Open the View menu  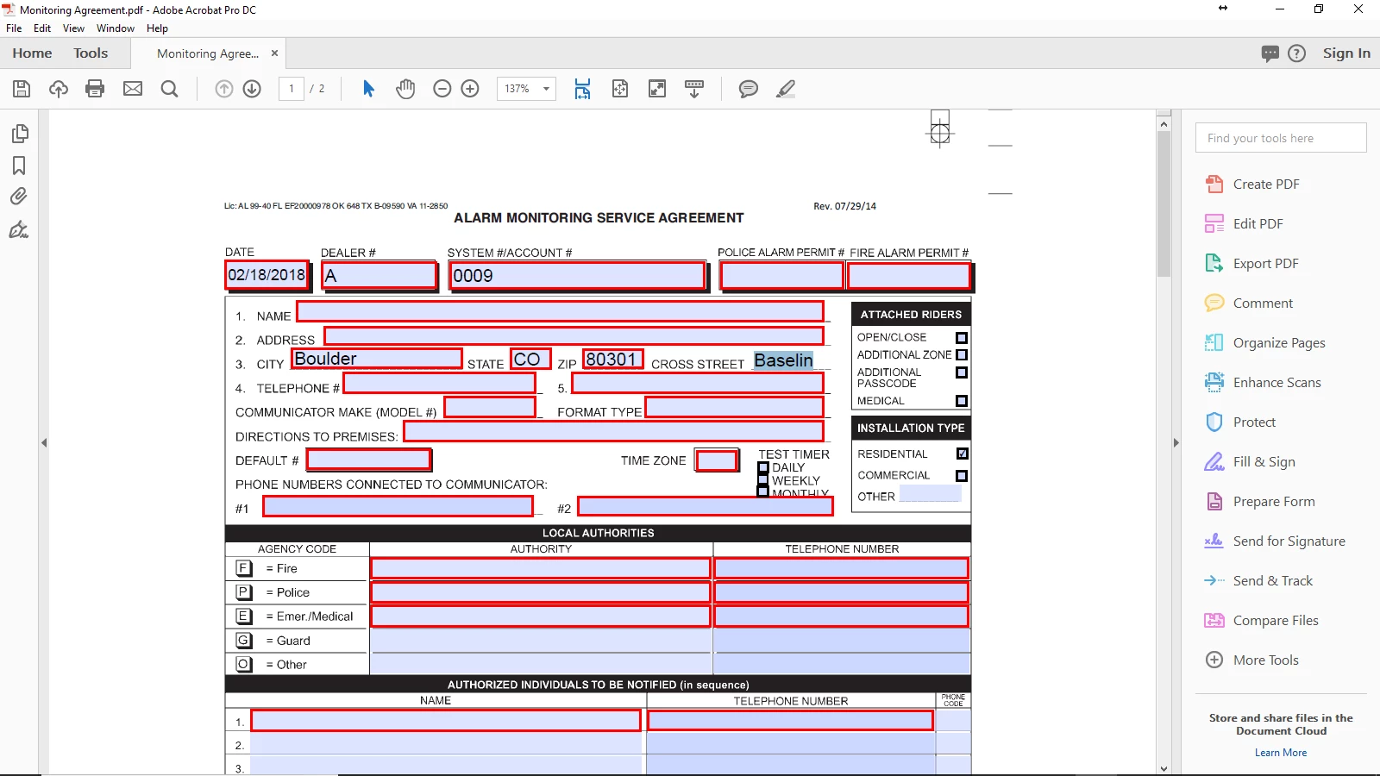point(74,28)
